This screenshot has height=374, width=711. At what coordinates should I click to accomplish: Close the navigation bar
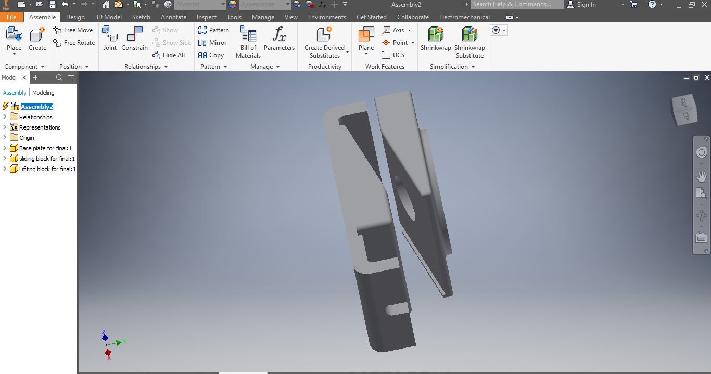click(706, 139)
